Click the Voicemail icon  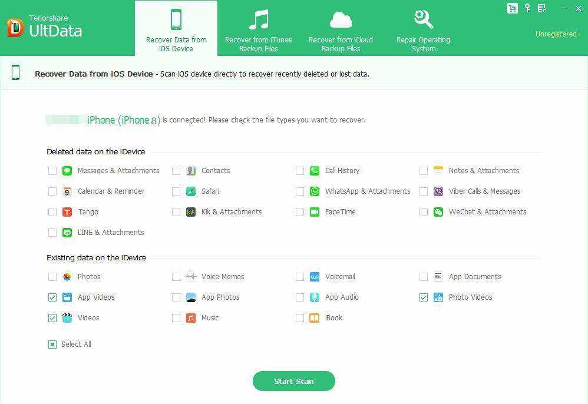pos(315,277)
